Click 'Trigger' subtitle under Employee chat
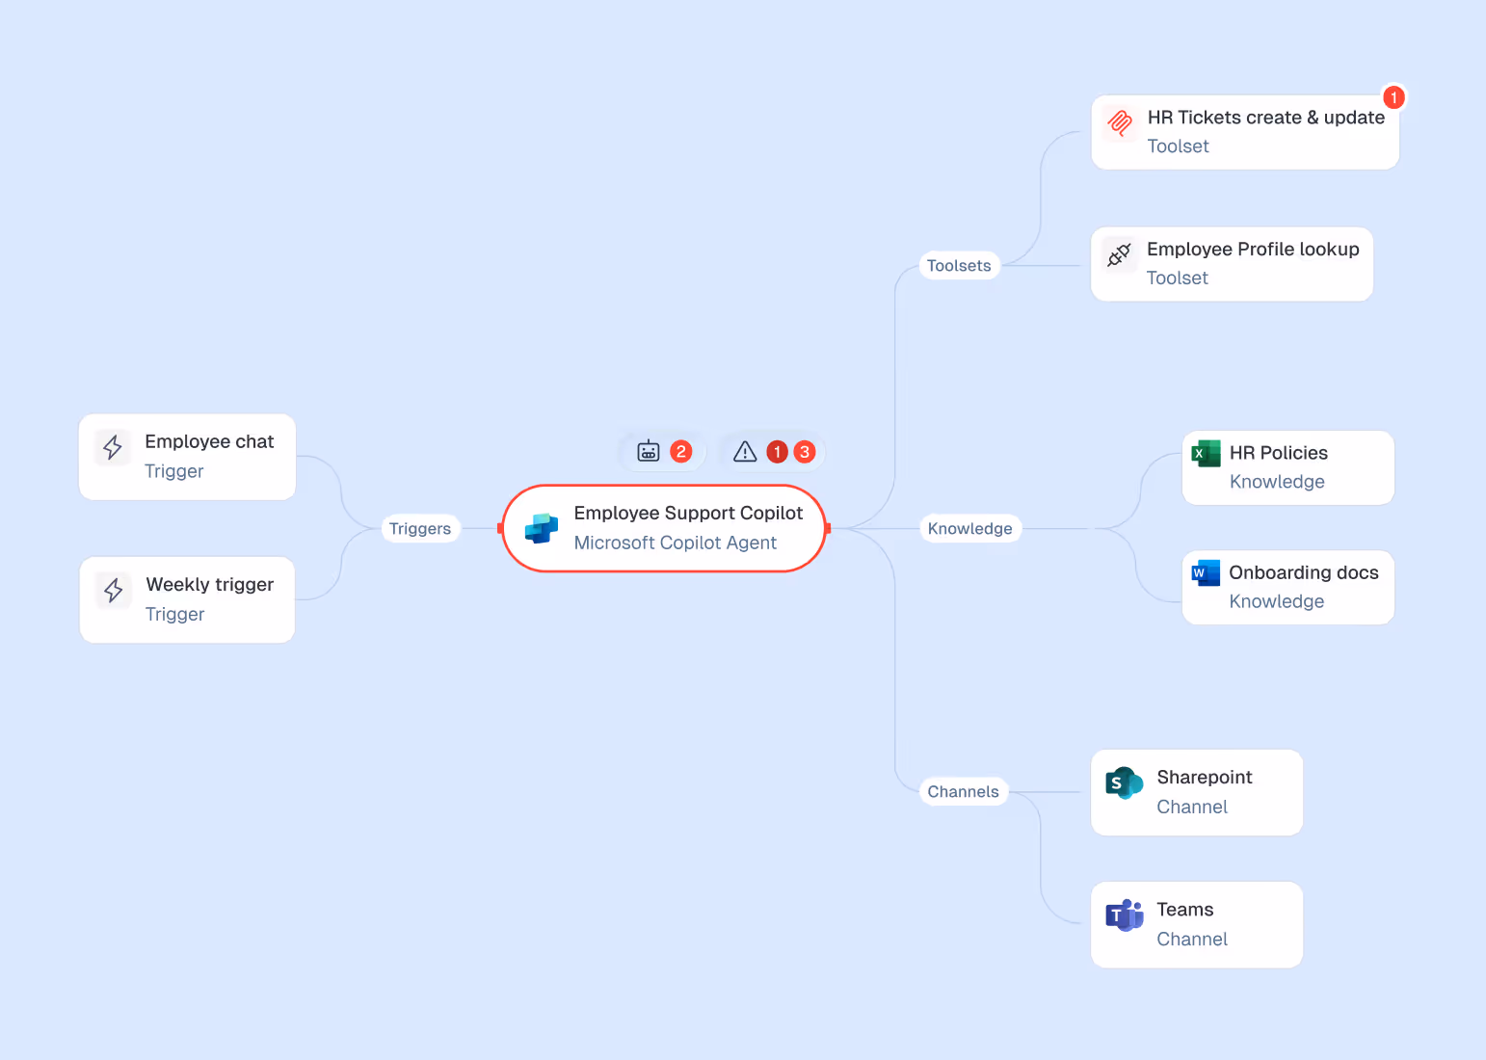1486x1060 pixels. click(174, 471)
